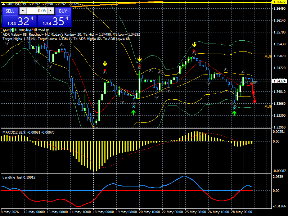Click the ADR Start label on chart
This screenshot has width=288, height=216.
coord(249,82)
